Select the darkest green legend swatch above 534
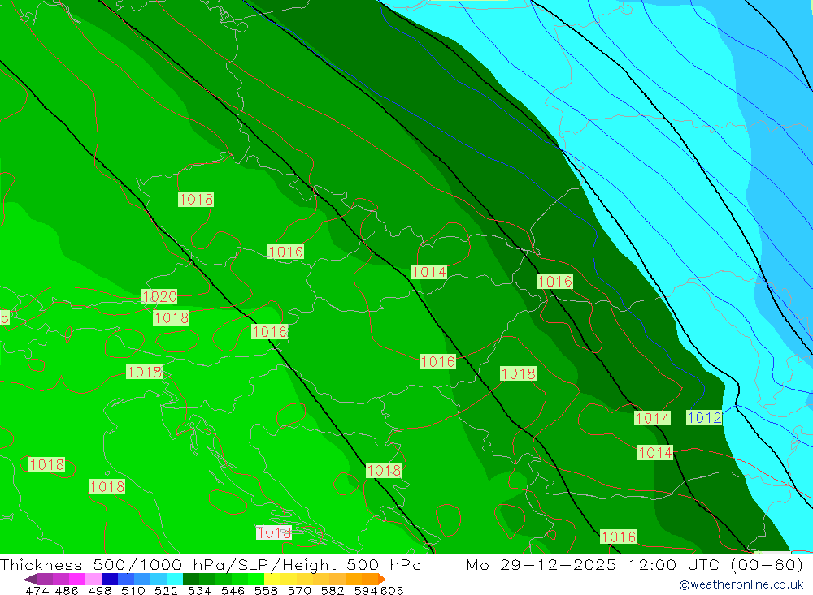 click(191, 579)
